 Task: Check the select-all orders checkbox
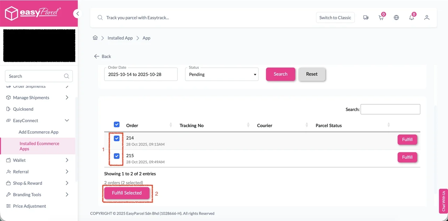coord(117,124)
